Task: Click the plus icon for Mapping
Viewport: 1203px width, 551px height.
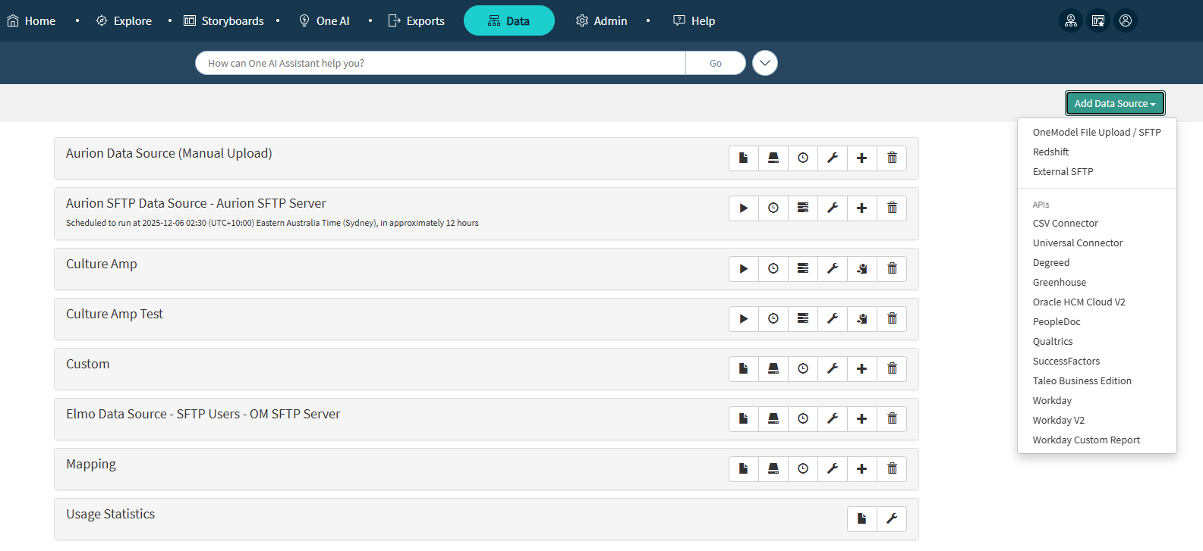Action: pos(862,468)
